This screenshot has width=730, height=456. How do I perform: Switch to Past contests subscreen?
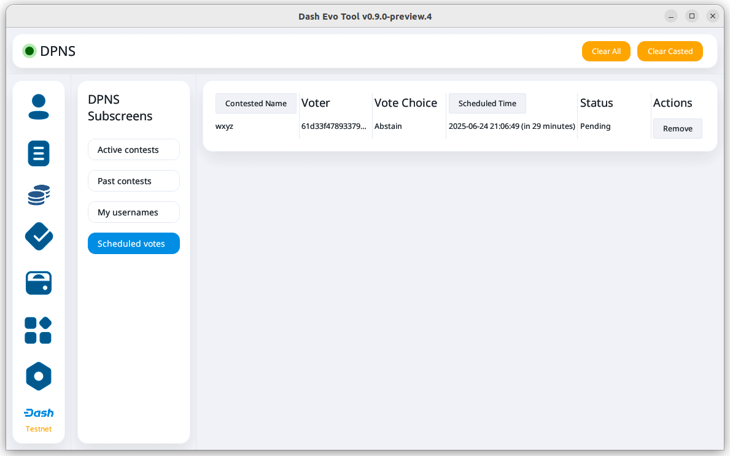(x=134, y=181)
